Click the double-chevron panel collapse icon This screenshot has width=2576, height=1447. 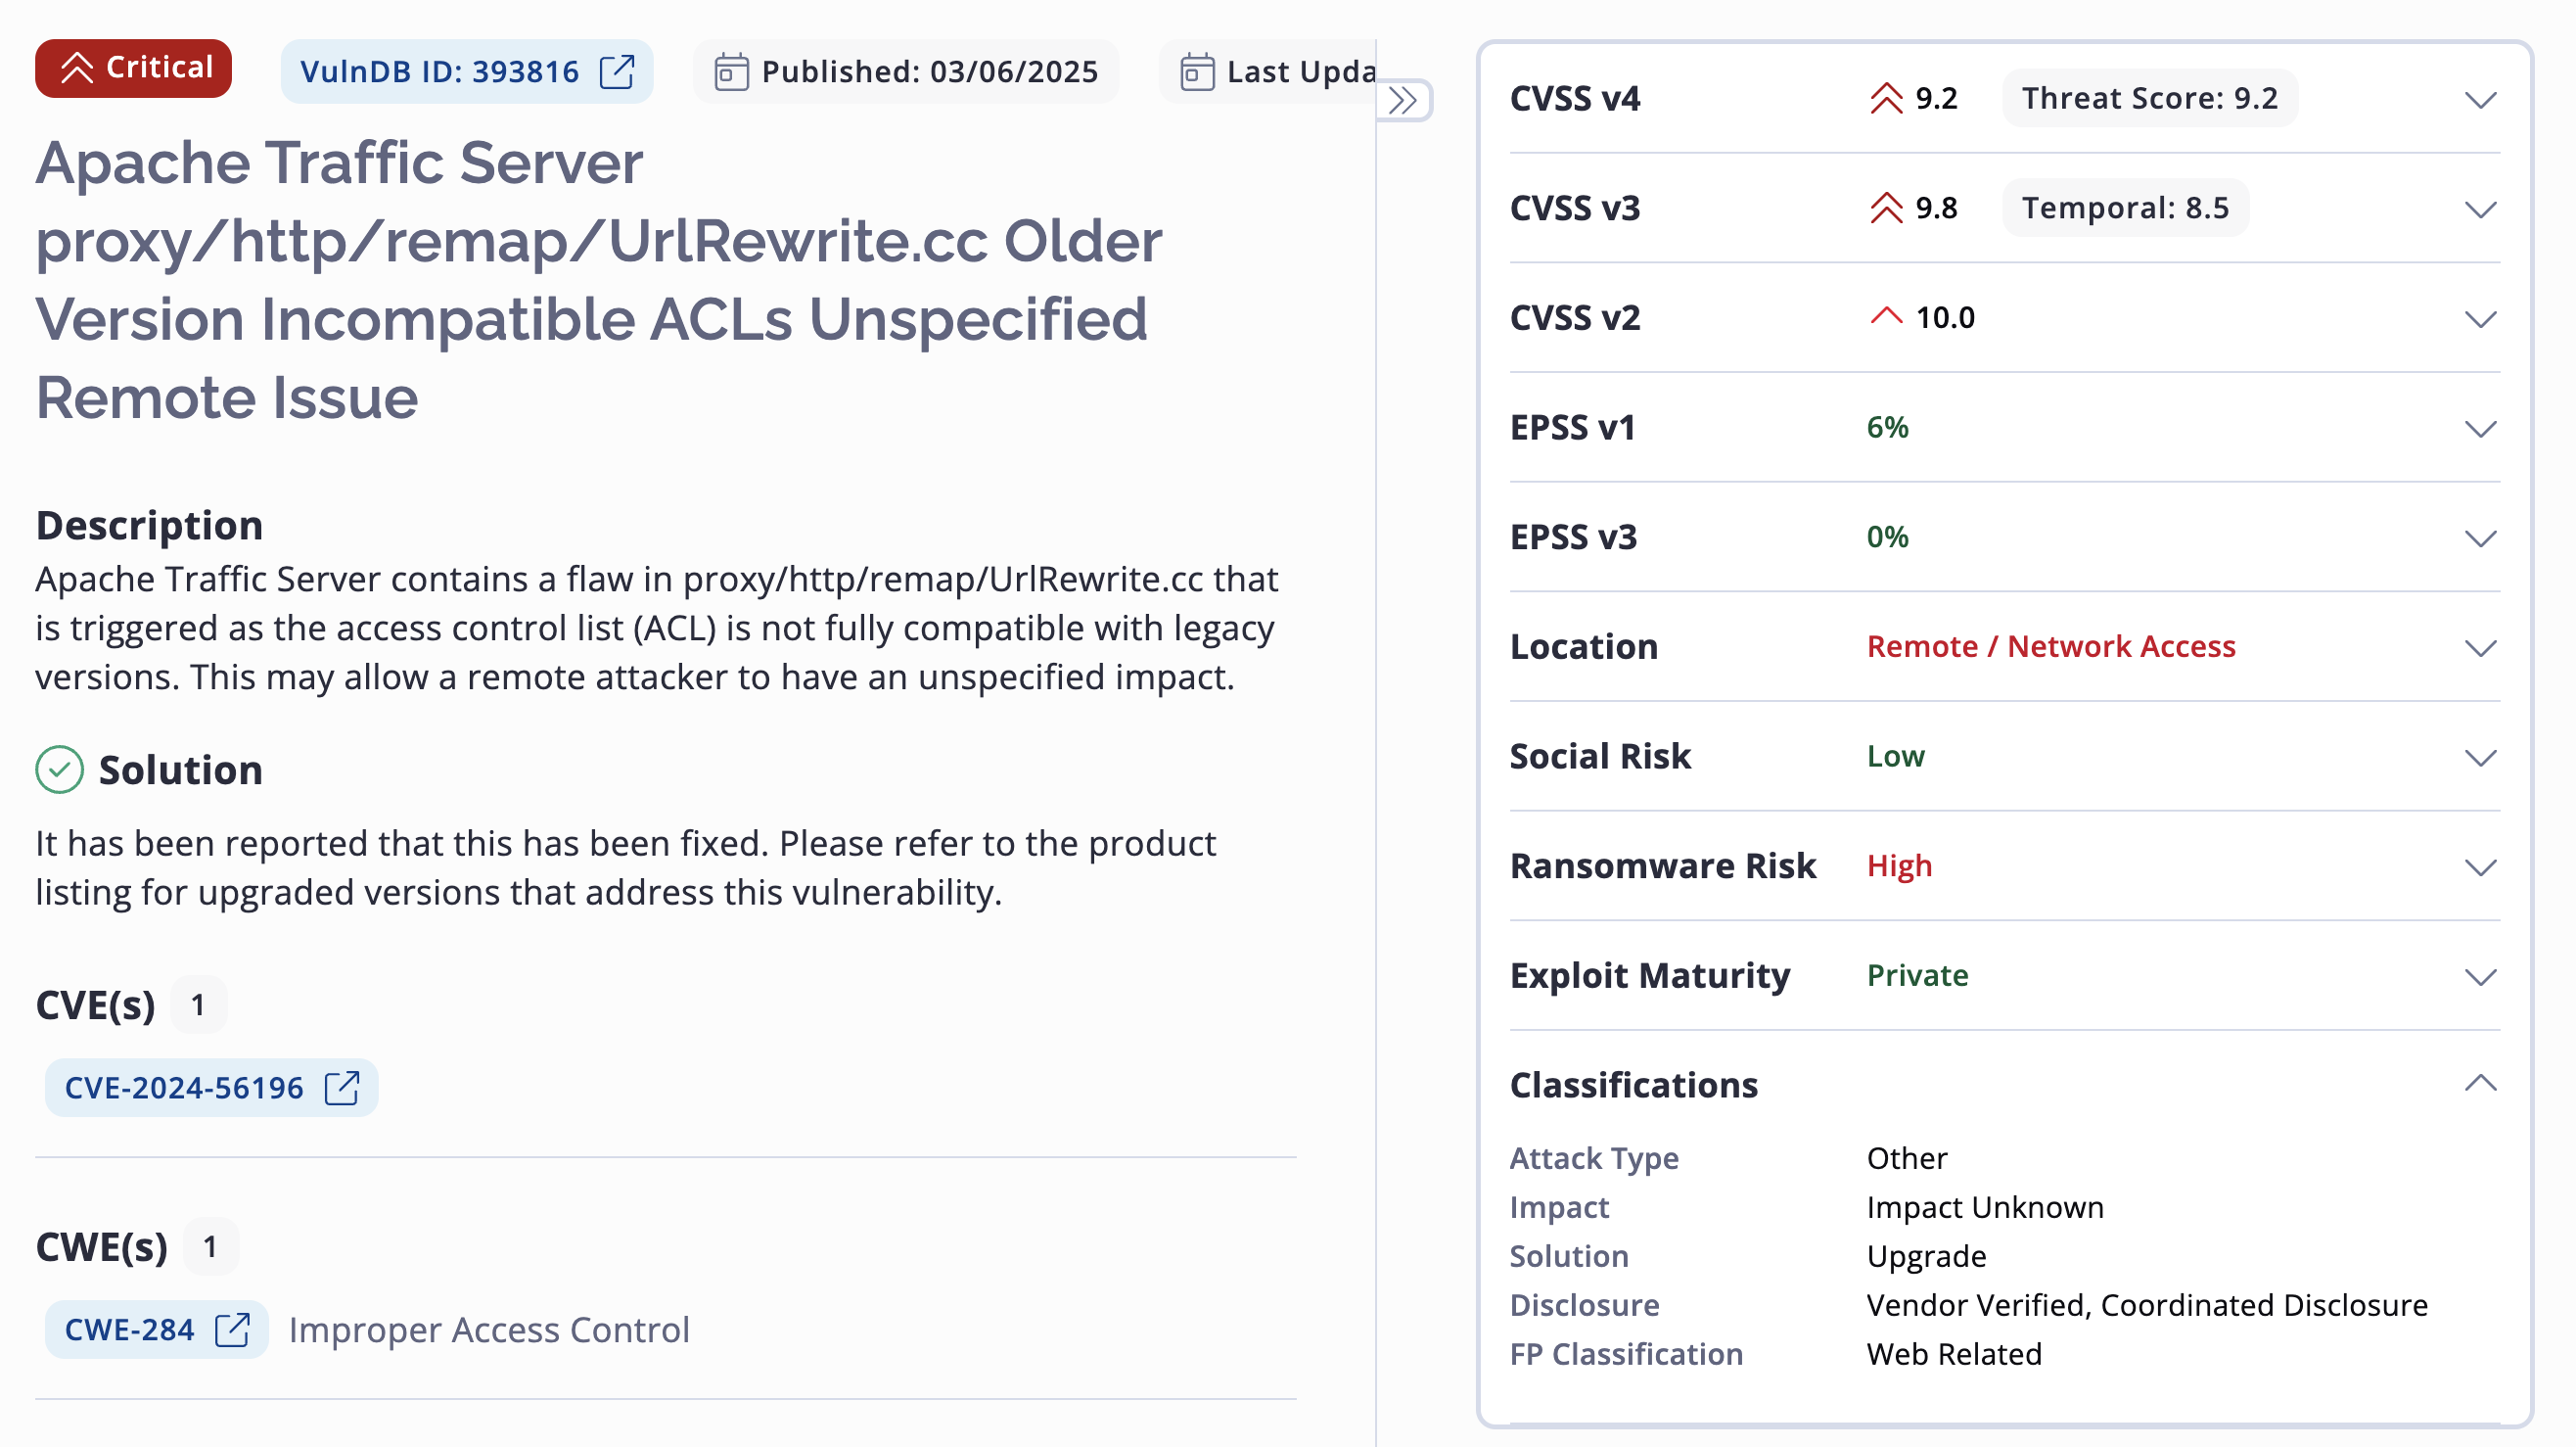click(1403, 100)
